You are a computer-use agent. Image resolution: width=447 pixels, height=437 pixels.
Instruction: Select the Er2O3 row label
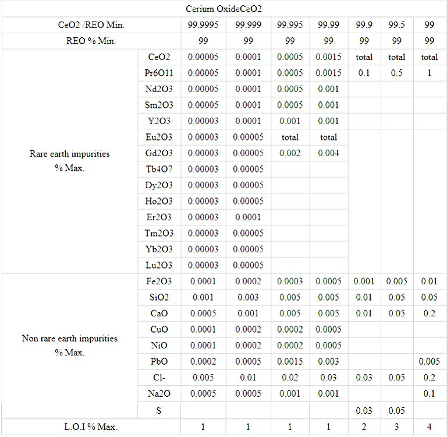159,217
